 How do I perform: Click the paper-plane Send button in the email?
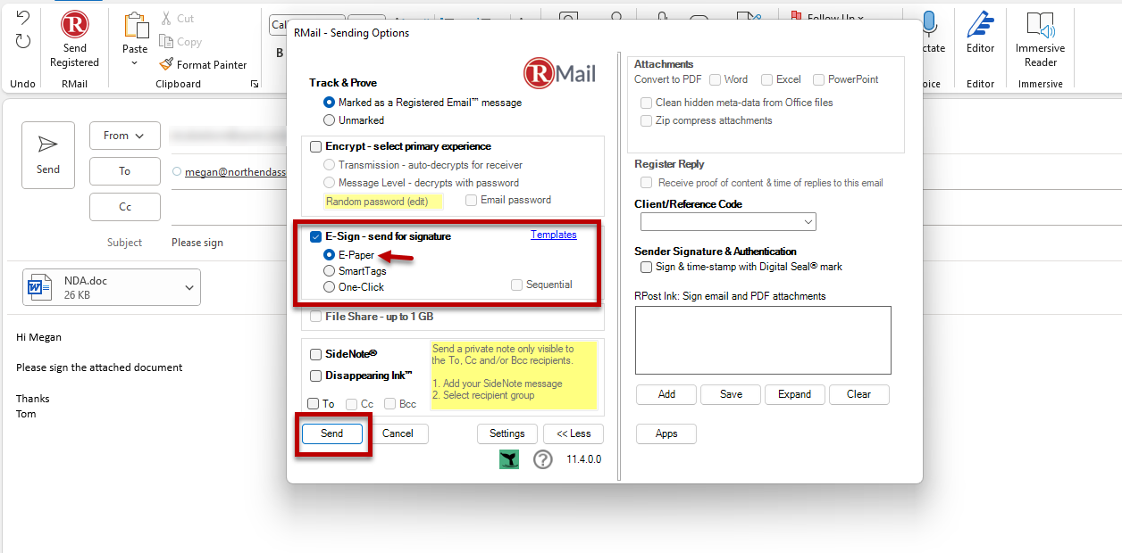[48, 155]
